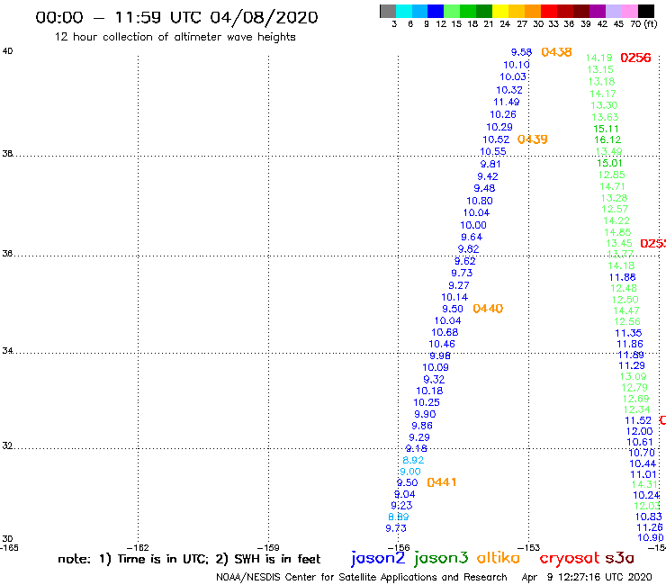Click the 10.80 wave height value

pos(480,201)
